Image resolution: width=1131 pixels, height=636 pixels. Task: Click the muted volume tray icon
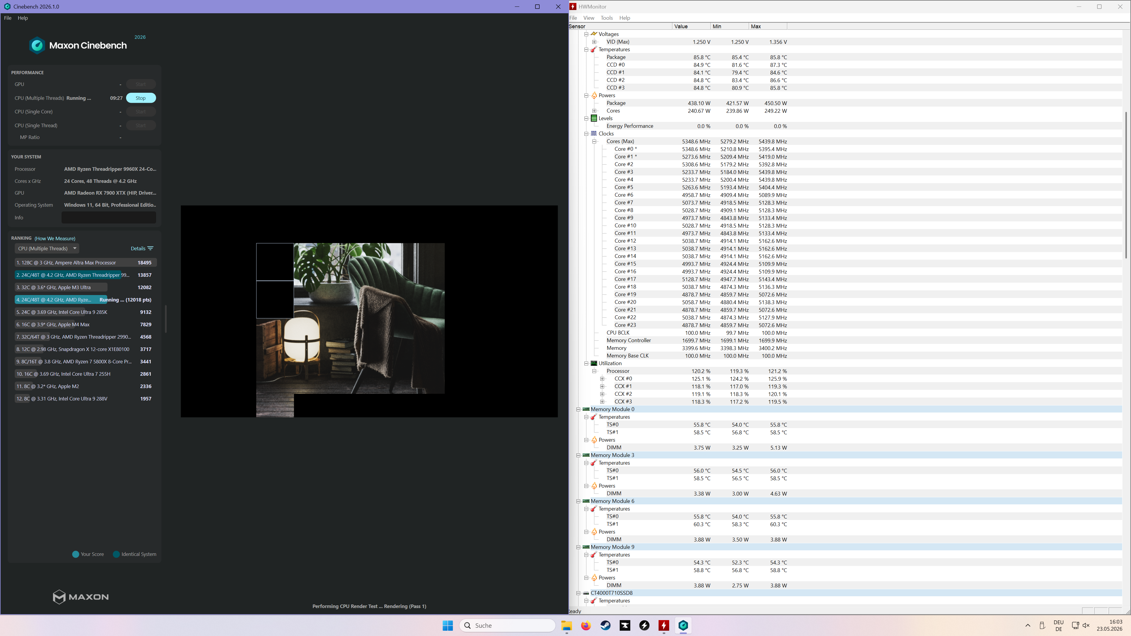1086,625
